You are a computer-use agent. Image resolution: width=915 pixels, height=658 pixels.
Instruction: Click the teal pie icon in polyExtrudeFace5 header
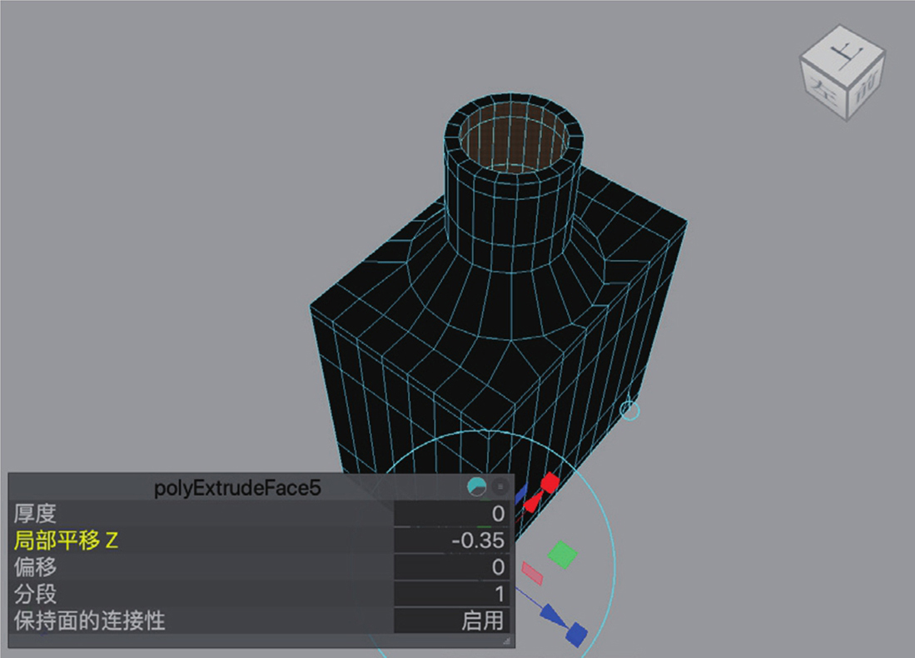click(477, 486)
